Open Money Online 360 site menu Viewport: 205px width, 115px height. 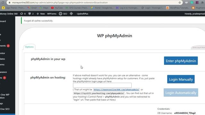[x=9, y=14]
